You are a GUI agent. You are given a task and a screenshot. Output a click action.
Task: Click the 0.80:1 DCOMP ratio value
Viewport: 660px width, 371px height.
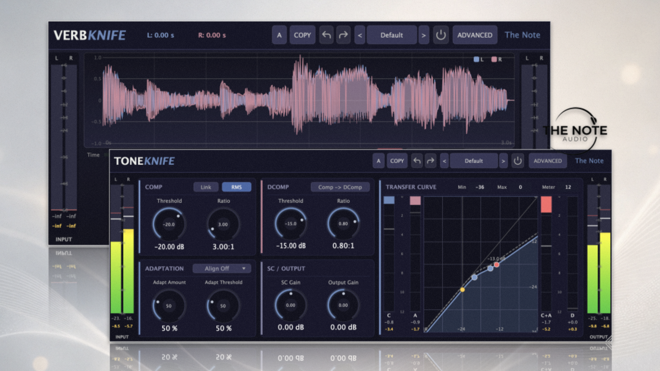tap(343, 246)
